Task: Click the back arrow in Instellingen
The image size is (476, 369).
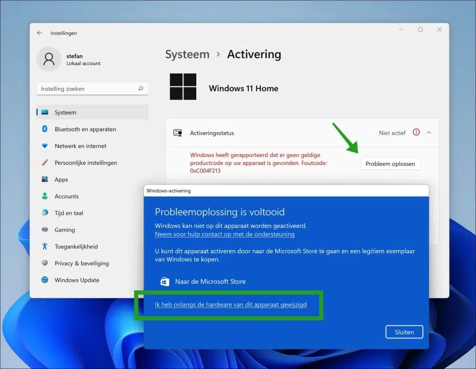Action: 40,33
